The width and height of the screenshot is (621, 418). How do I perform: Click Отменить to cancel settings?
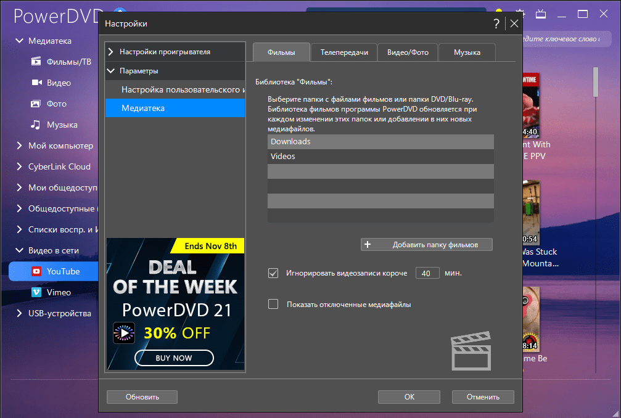pos(483,397)
